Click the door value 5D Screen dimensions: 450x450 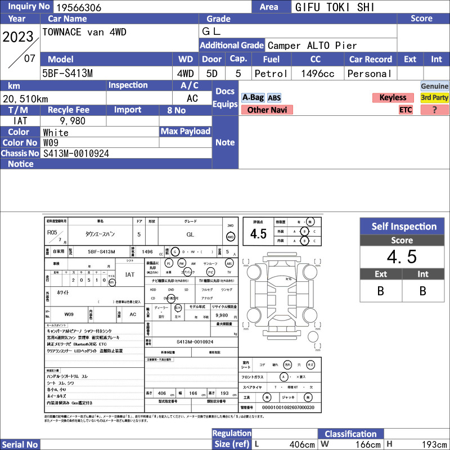click(x=212, y=74)
